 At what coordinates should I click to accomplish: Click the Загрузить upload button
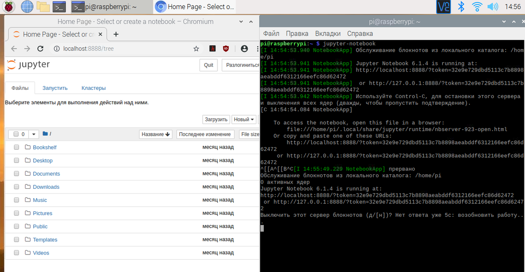pos(216,119)
